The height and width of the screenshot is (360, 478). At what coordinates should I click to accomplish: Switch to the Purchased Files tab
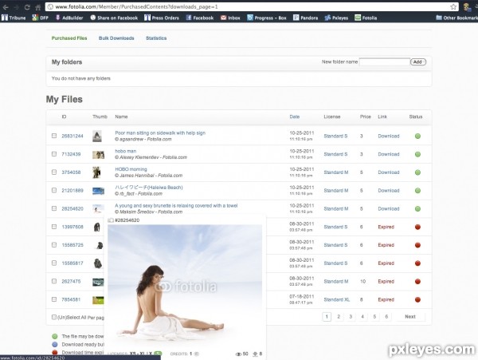tap(69, 38)
